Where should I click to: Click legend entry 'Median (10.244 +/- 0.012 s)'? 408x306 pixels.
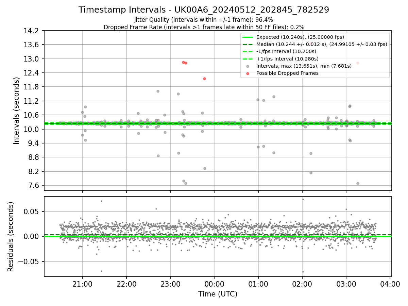322,44
